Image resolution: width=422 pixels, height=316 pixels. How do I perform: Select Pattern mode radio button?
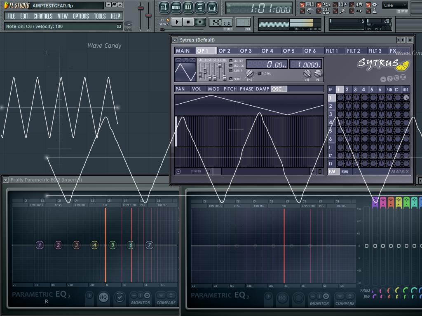tap(168, 20)
